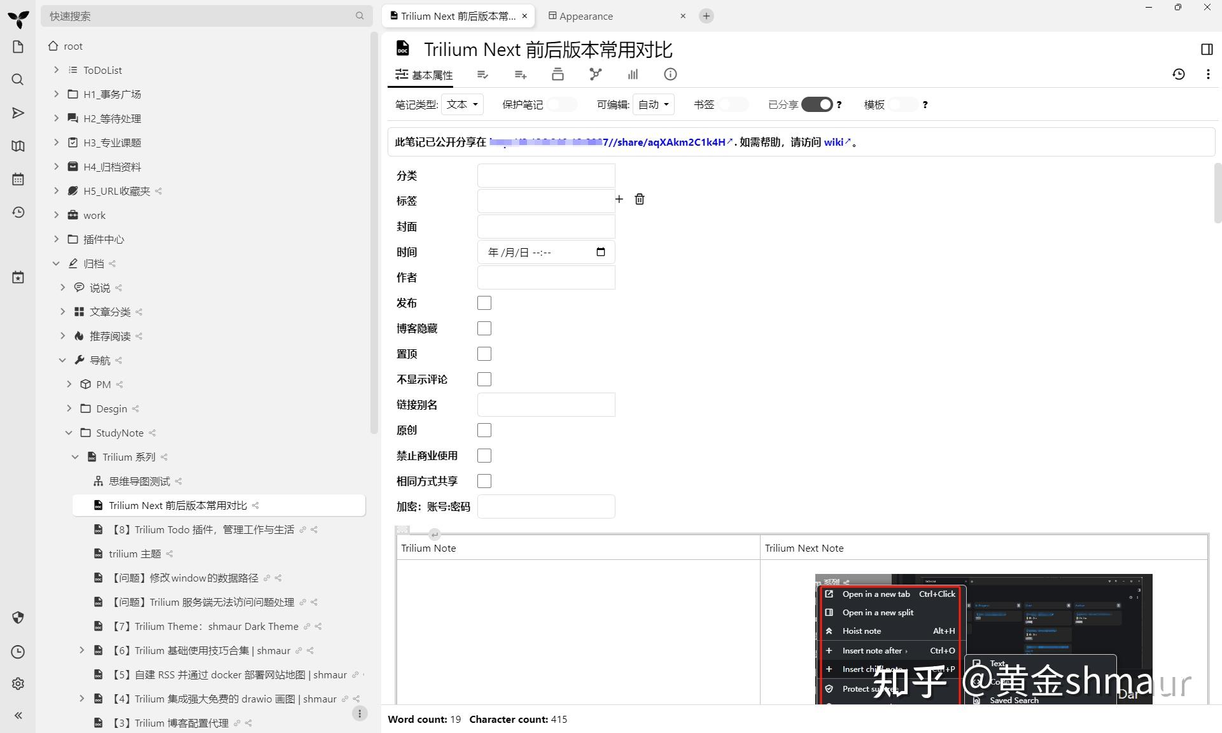
Task: Create a new note from the sidebar
Action: coord(18,46)
